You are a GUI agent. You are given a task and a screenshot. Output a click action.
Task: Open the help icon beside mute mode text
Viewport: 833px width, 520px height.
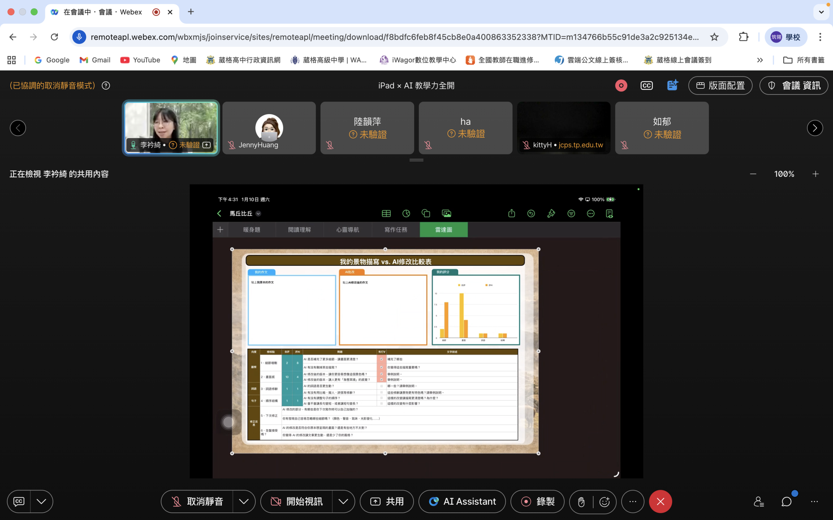(x=106, y=85)
